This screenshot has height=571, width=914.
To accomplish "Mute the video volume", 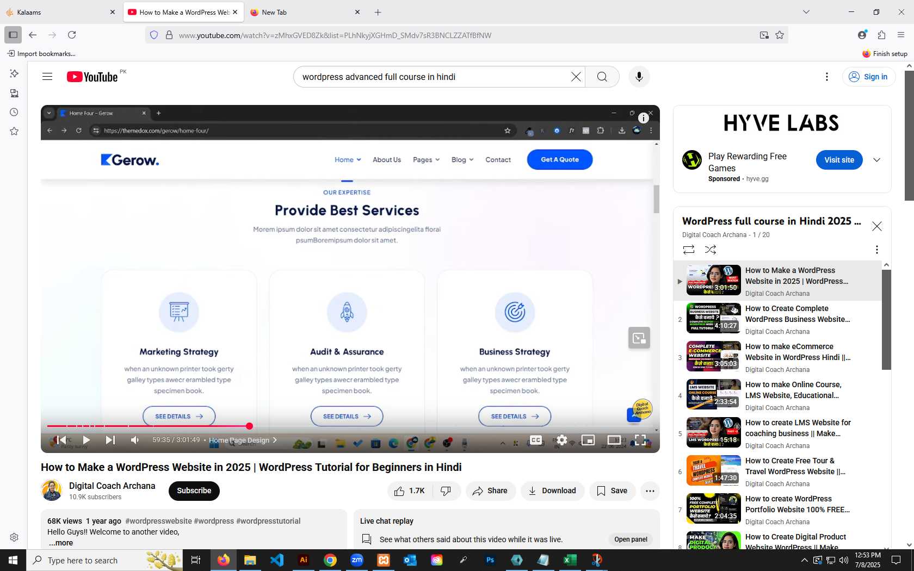I will coord(135,440).
